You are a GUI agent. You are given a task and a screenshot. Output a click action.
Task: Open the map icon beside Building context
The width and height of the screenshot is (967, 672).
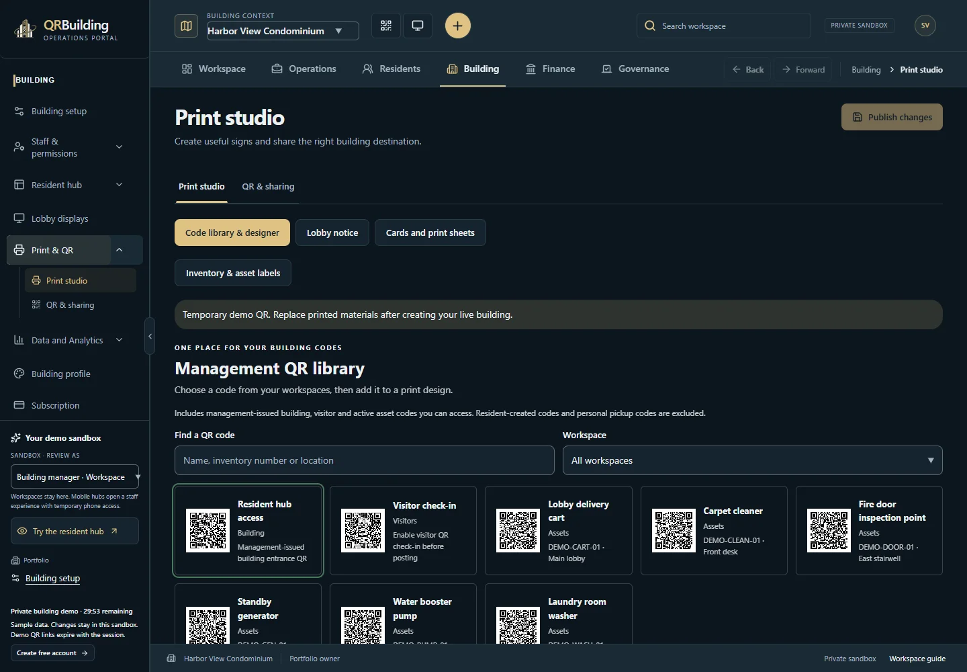(186, 26)
